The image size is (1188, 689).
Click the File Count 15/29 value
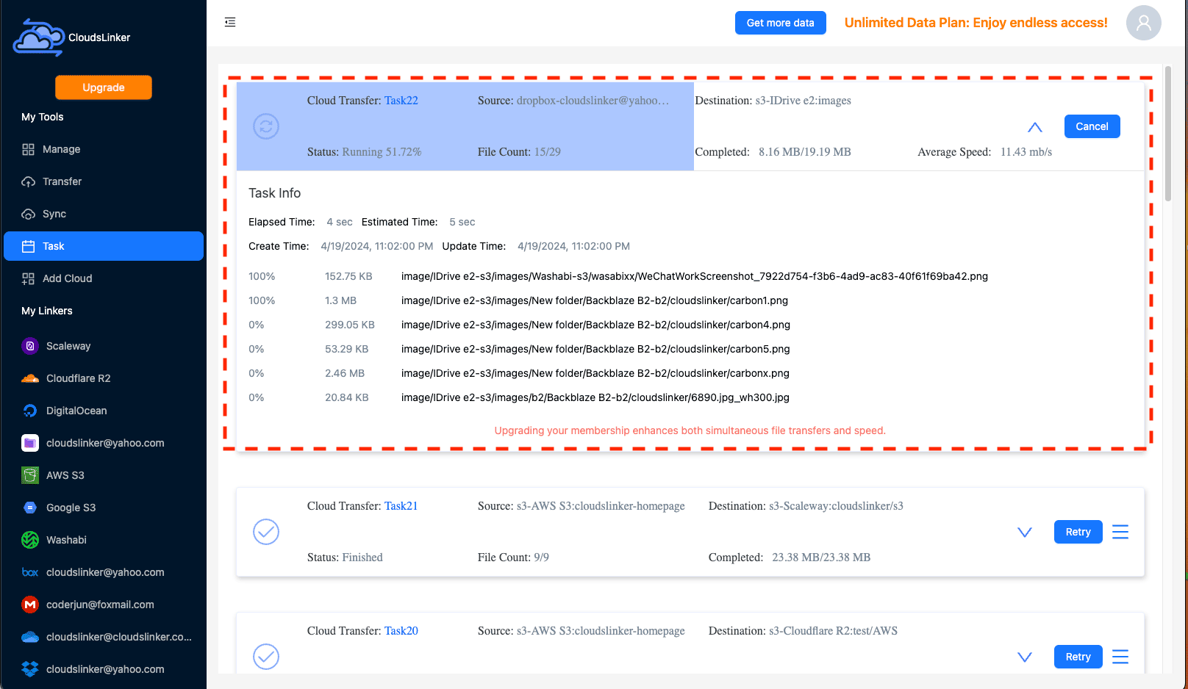[x=547, y=152]
